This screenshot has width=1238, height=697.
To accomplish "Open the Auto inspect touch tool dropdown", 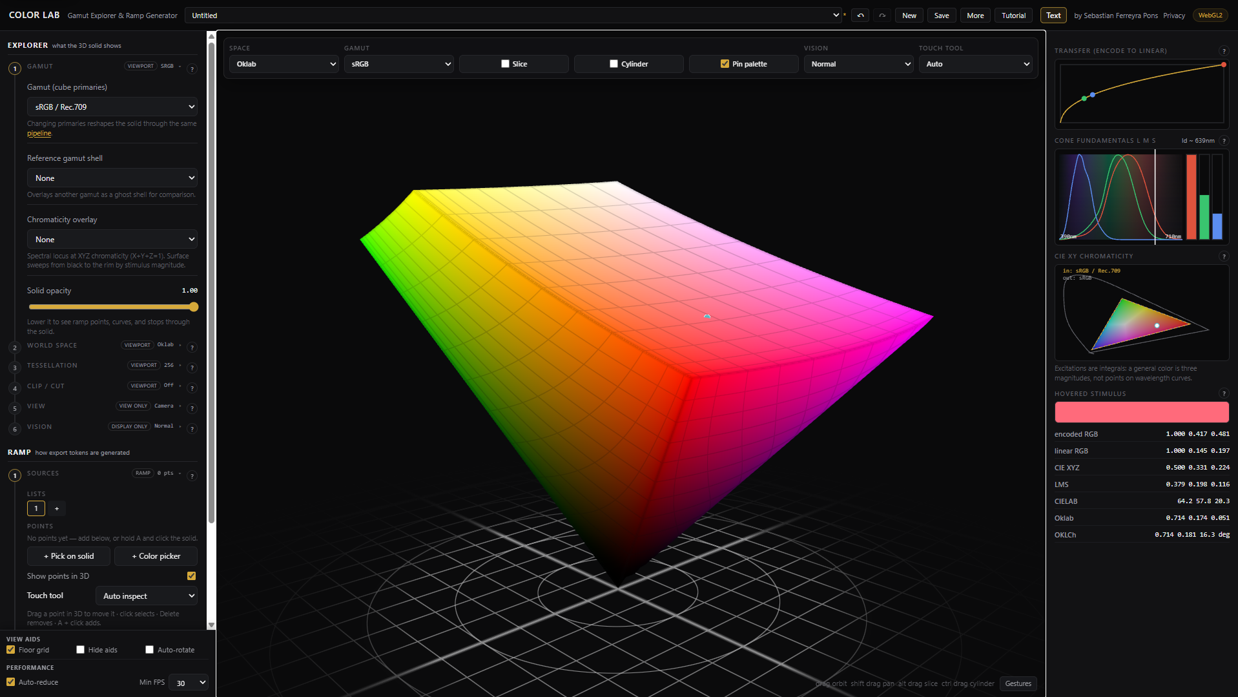I will tap(147, 596).
